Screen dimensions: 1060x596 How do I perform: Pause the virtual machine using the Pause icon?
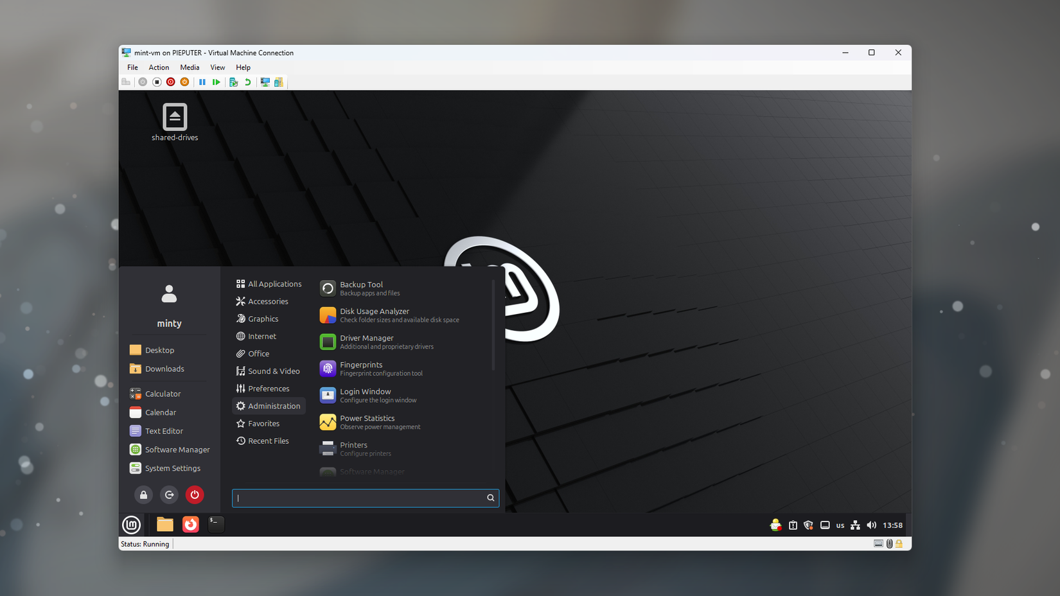203,82
